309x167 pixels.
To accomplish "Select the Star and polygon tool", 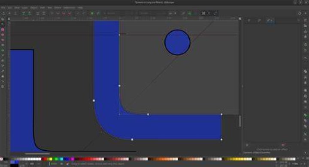I will pos(3,40).
